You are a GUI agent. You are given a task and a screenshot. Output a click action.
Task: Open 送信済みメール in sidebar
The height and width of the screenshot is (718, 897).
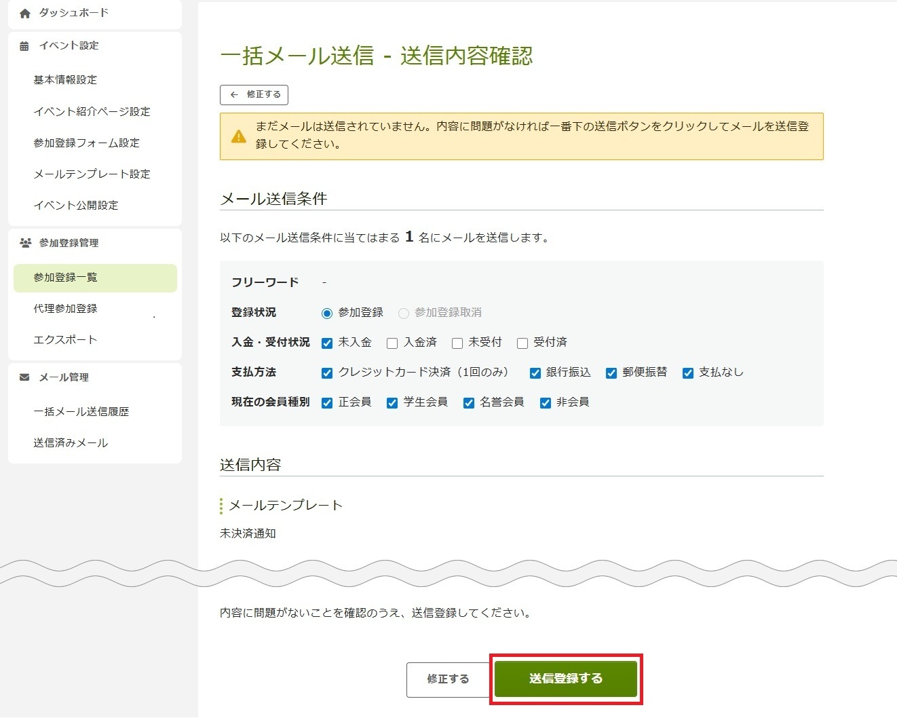[71, 443]
